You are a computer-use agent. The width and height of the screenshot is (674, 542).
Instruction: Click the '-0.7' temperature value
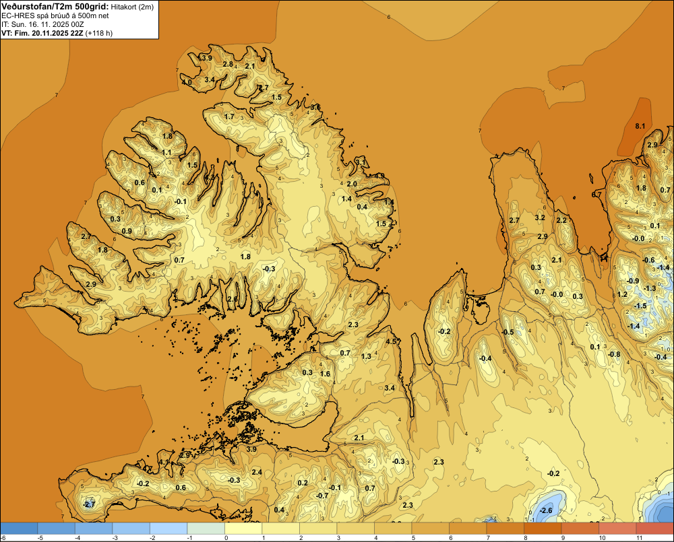pos(322,495)
